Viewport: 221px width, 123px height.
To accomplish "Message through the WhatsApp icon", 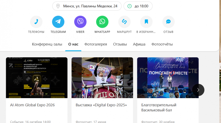I will 102,22.
